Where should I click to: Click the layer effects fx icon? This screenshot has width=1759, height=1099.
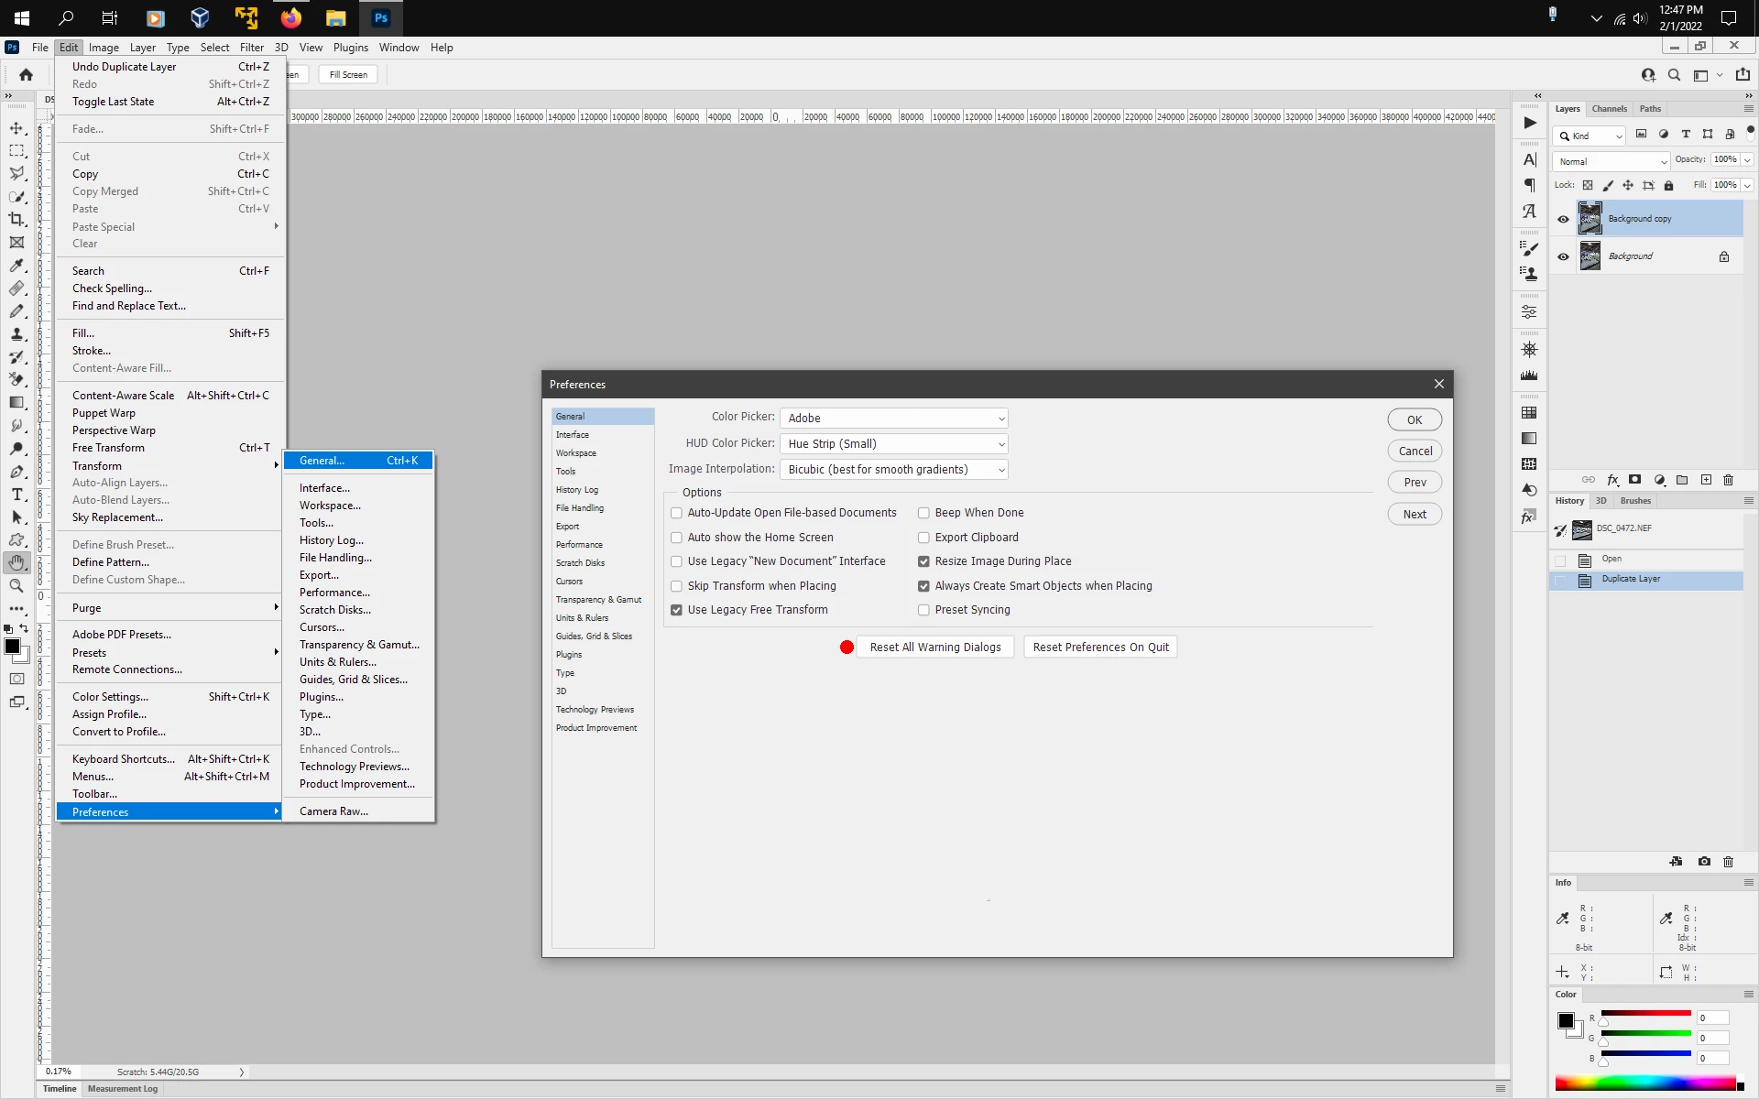[1612, 480]
